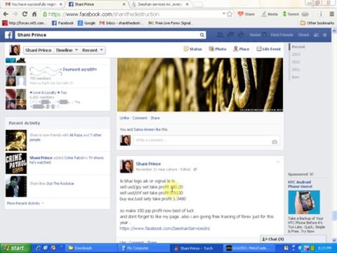Open friend requests icon in Facebook header
Image resolution: width=337 pixels, height=253 pixels.
point(220,34)
